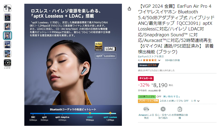Click the 買い物をする shopping link

click(171, 97)
